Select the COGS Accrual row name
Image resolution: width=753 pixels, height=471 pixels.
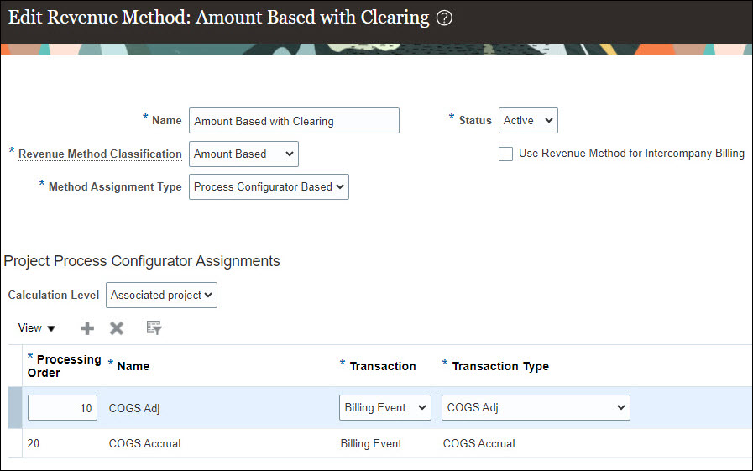click(x=144, y=443)
